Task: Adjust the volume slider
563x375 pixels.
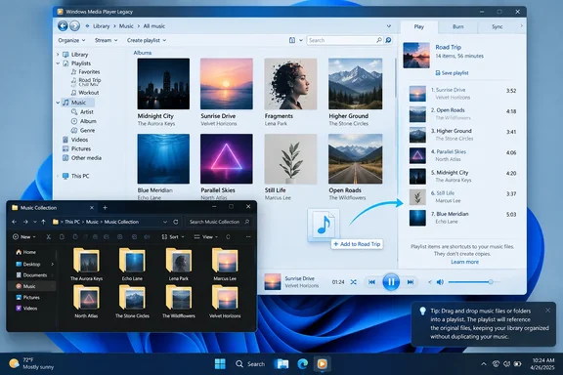Action: (x=474, y=282)
